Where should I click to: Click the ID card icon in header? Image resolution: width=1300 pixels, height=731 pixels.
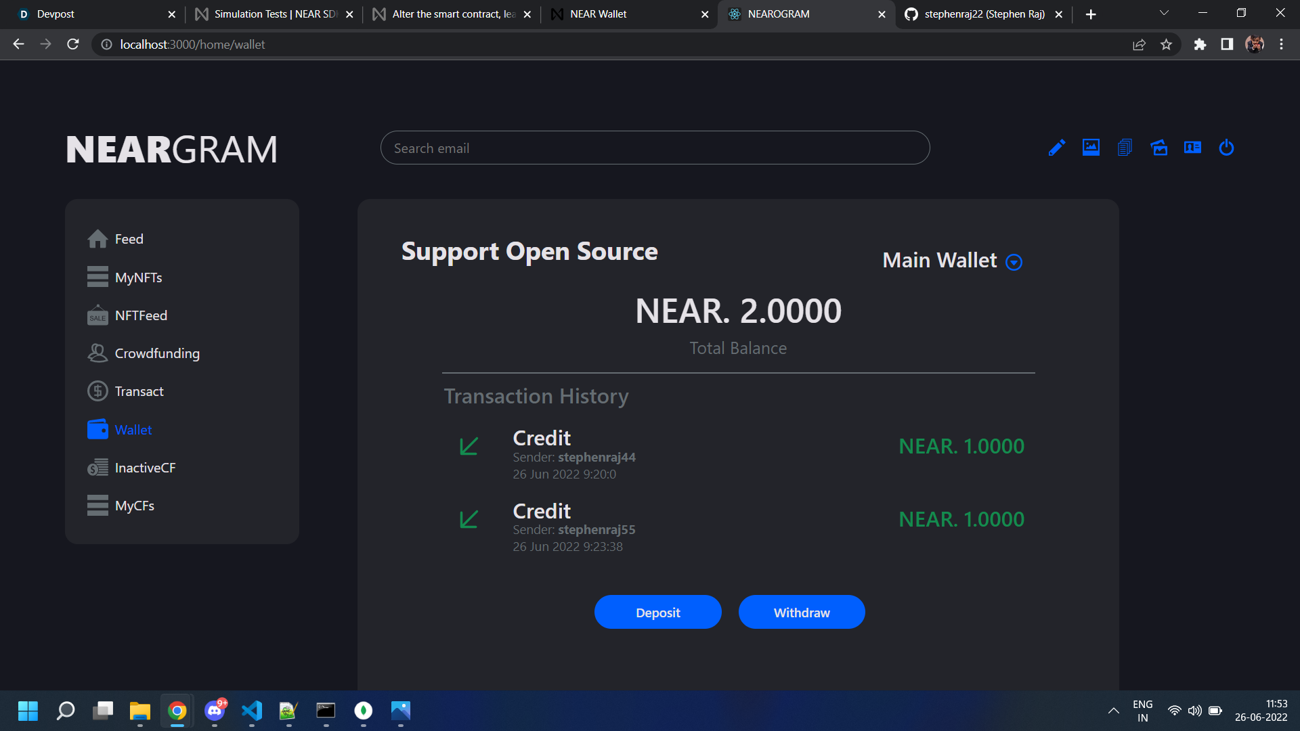click(x=1192, y=148)
